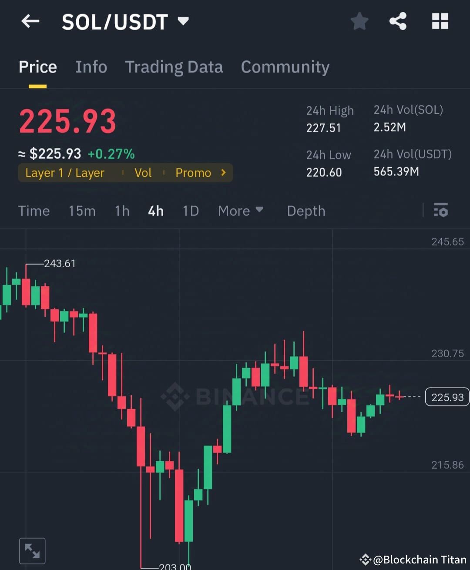The height and width of the screenshot is (570, 470).
Task: Switch the chart to 1D timeframe
Action: 190,211
